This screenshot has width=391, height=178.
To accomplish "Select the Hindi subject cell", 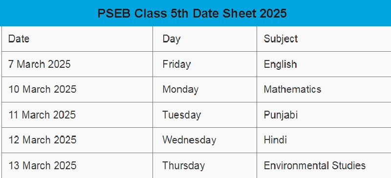I will click(324, 140).
